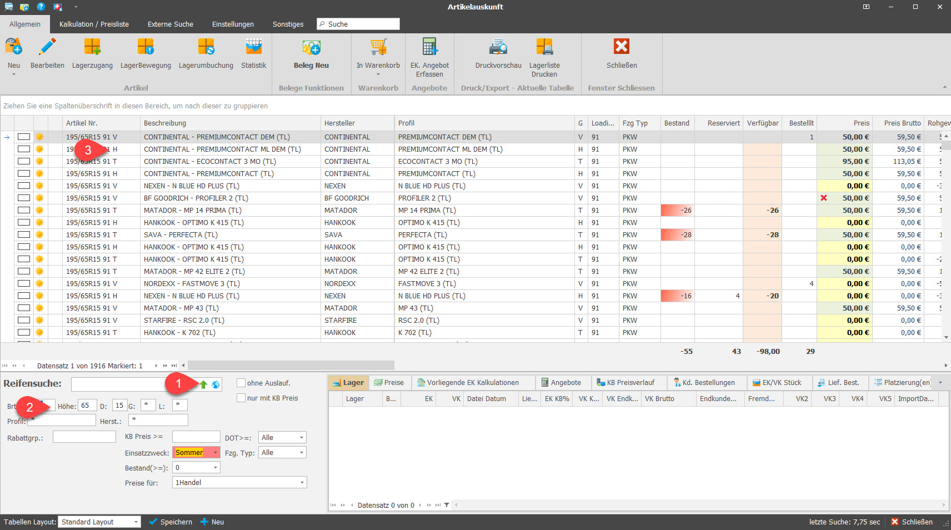Select checkbox for BF GOODRICH PROFILER 2 row

(x=23, y=198)
